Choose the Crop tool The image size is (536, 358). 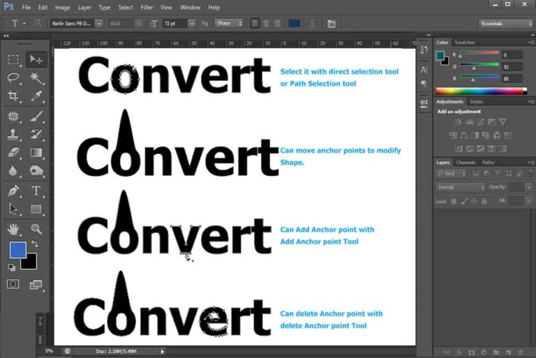pyautogui.click(x=13, y=96)
